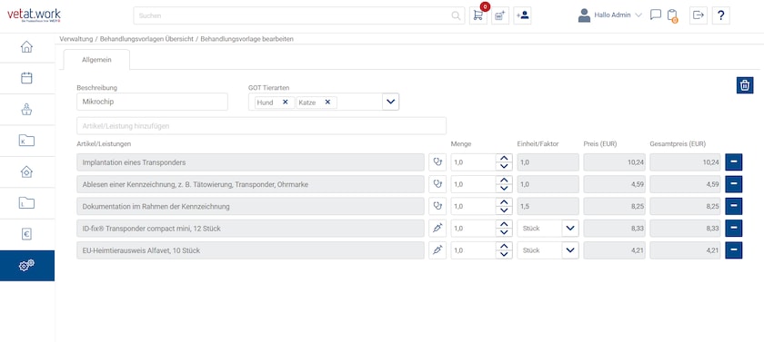Click the Suchen search field
This screenshot has width=764, height=342.
[299, 15]
